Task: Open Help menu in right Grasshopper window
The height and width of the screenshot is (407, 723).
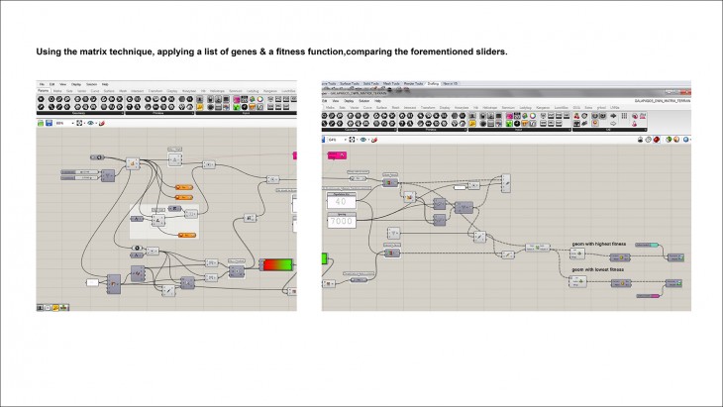Action: [377, 101]
